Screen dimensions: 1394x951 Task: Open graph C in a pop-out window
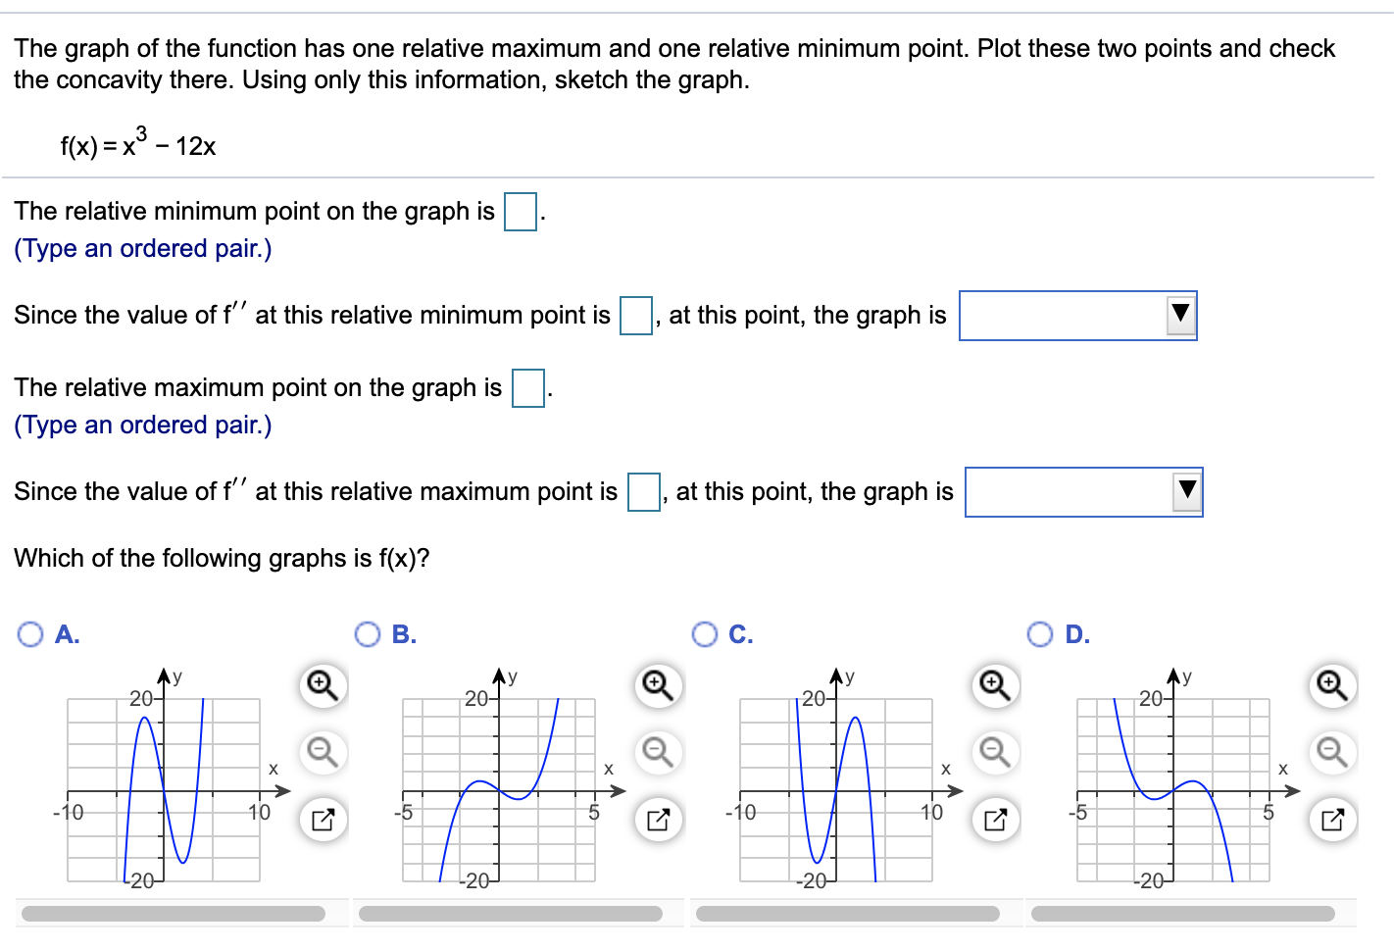coord(994,818)
